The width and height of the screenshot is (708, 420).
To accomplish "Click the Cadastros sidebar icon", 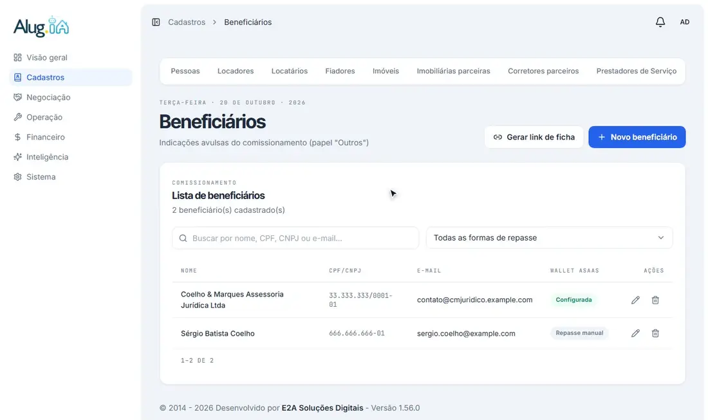I will (17, 77).
